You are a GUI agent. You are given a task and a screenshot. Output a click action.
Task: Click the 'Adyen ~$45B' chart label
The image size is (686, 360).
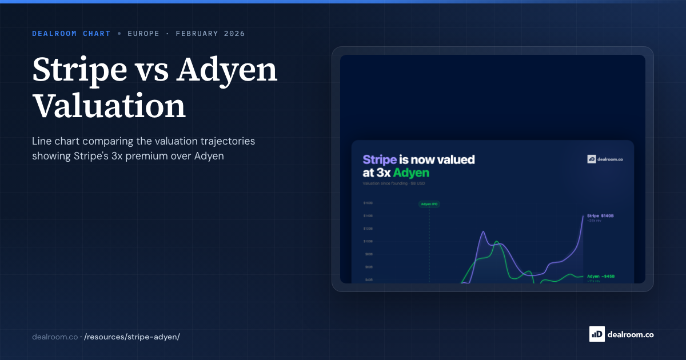click(601, 277)
